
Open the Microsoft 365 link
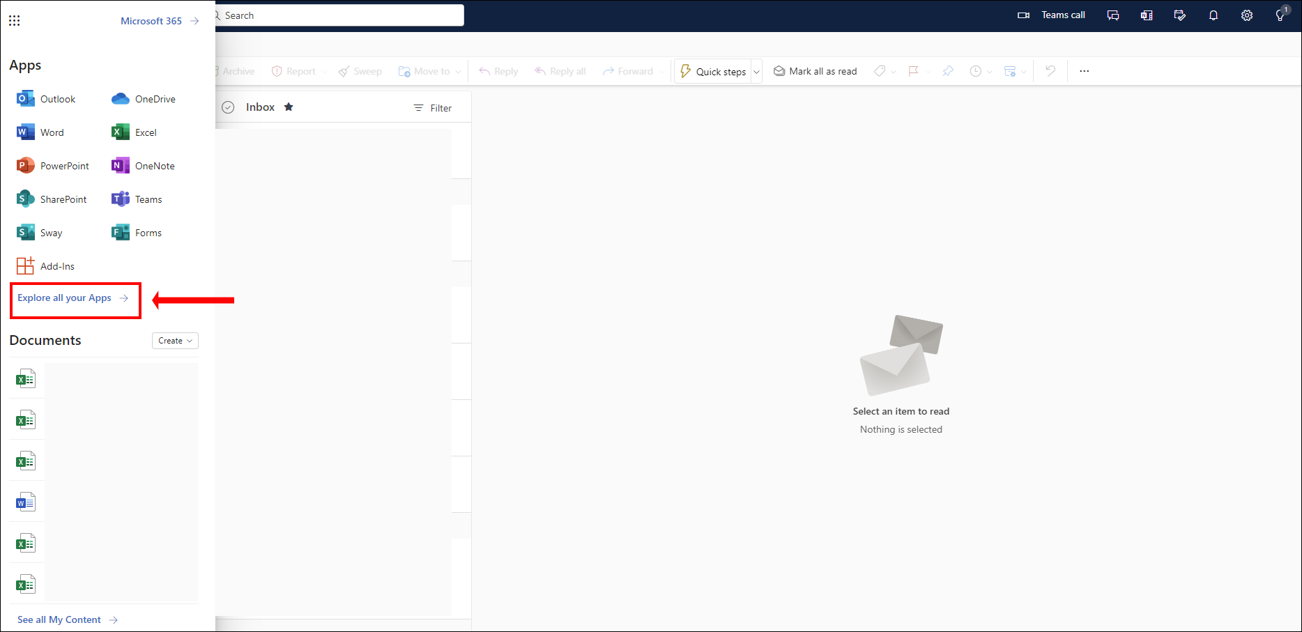(160, 21)
